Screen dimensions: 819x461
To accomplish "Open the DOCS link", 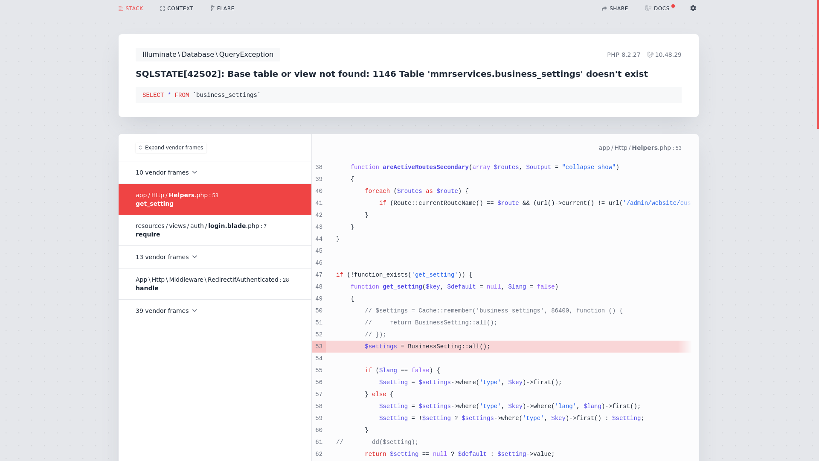I will click(x=657, y=9).
